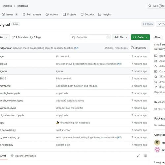Click the Projects table icon

pos(64,14)
